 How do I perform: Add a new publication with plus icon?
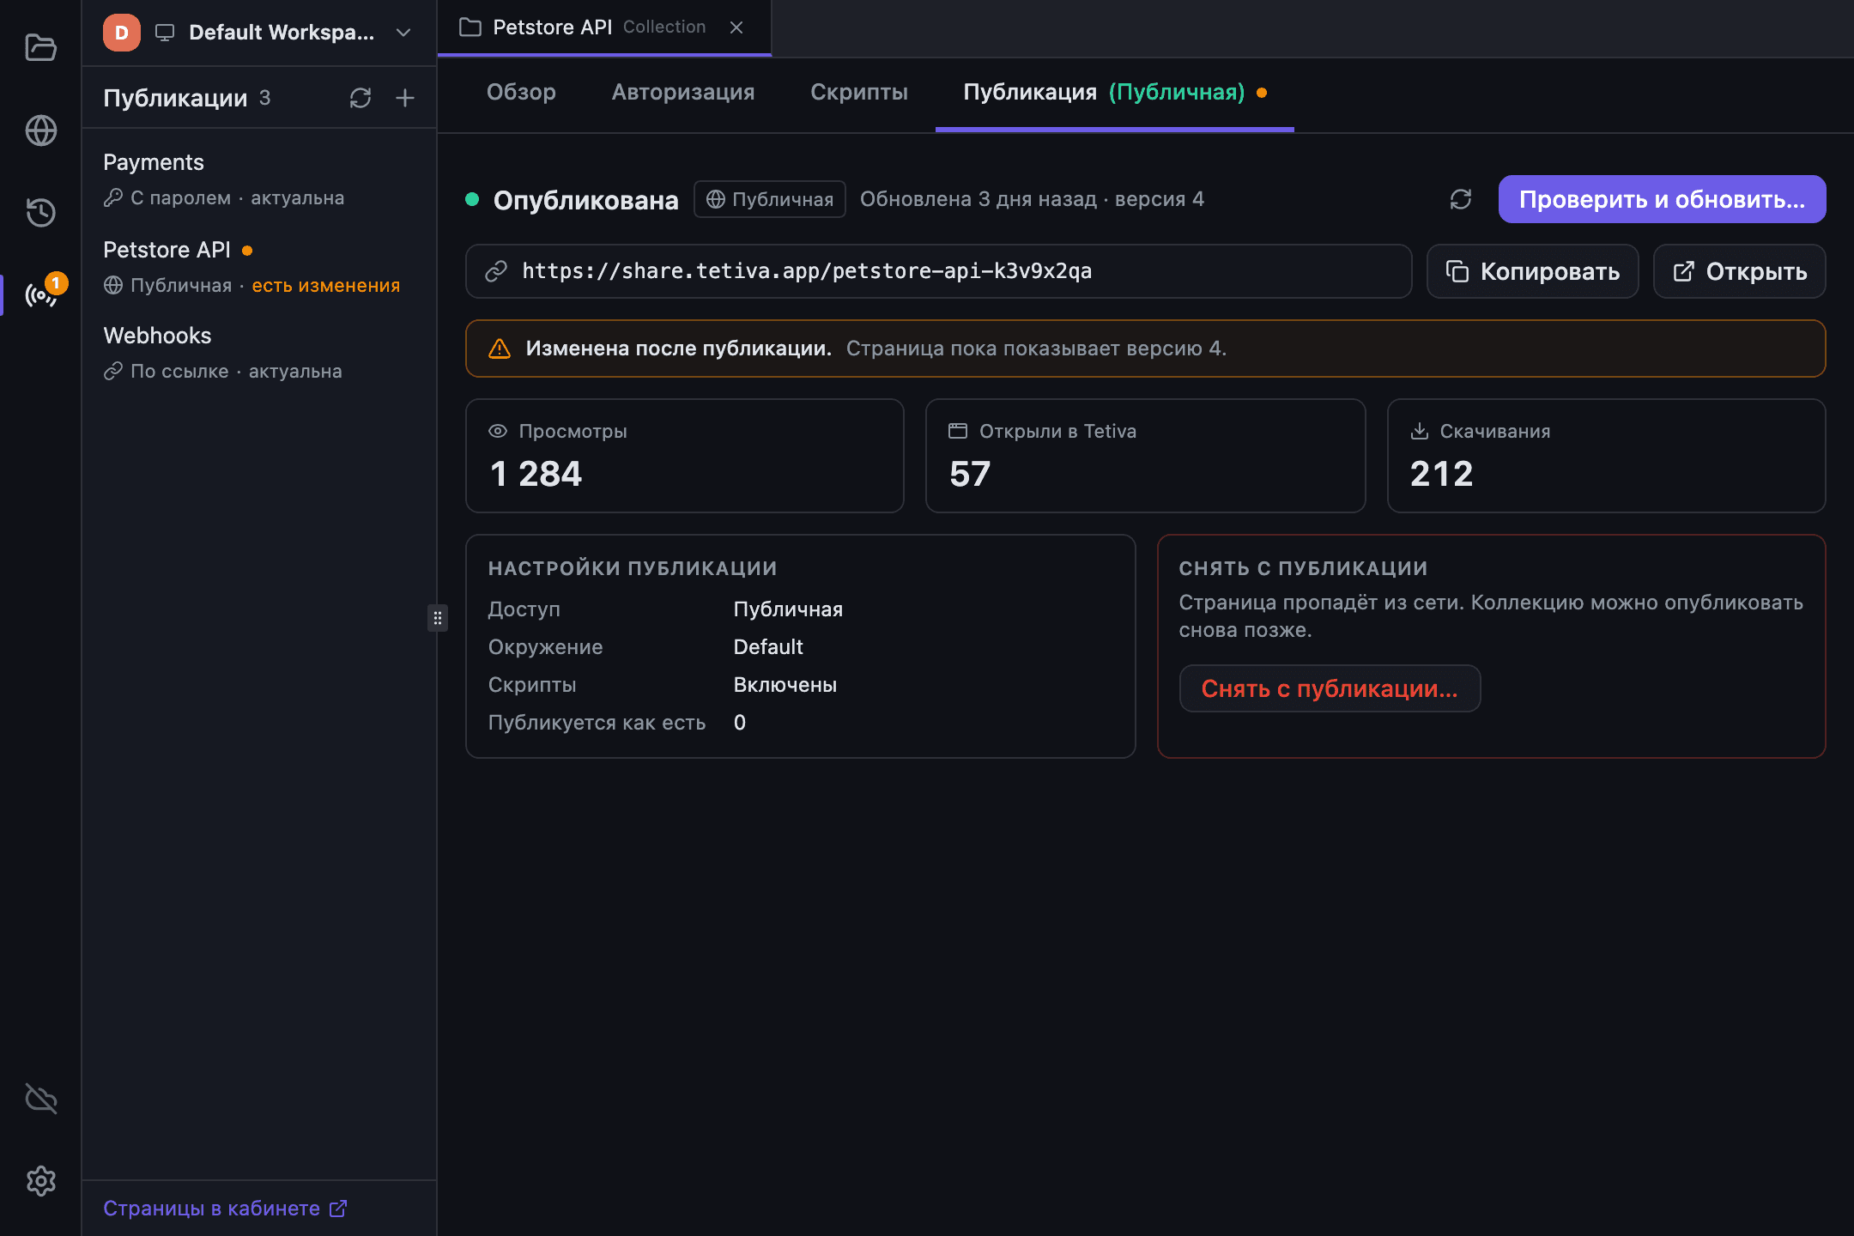[x=405, y=98]
